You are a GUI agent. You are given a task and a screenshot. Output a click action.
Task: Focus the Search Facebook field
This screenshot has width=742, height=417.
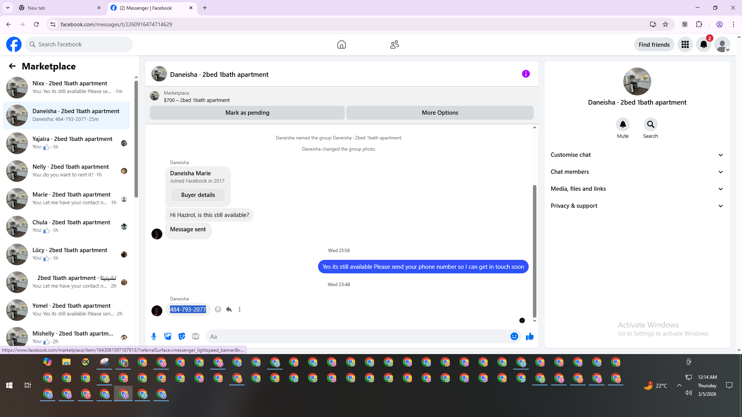pos(79,44)
